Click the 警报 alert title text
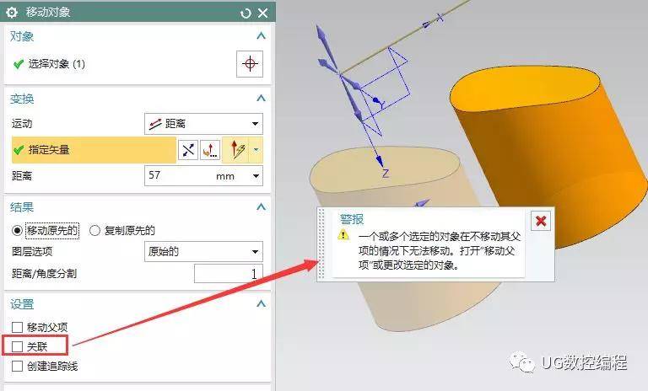Screen dimensions: 648x391 352,219
